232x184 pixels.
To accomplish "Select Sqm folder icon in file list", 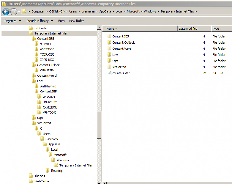I will 109,61.
